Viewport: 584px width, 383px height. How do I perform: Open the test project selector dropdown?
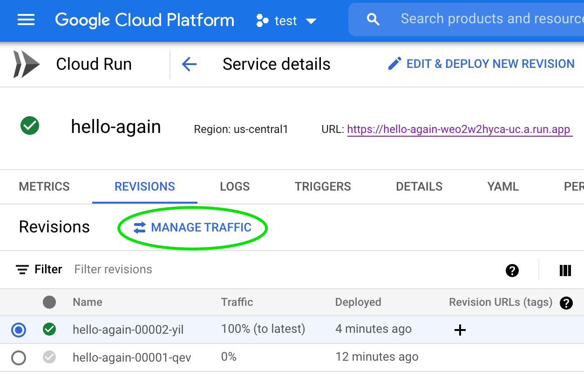[286, 21]
